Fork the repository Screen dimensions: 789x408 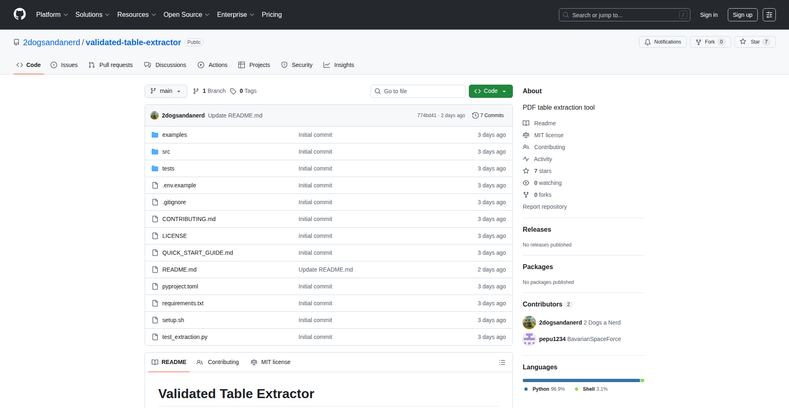pyautogui.click(x=710, y=42)
